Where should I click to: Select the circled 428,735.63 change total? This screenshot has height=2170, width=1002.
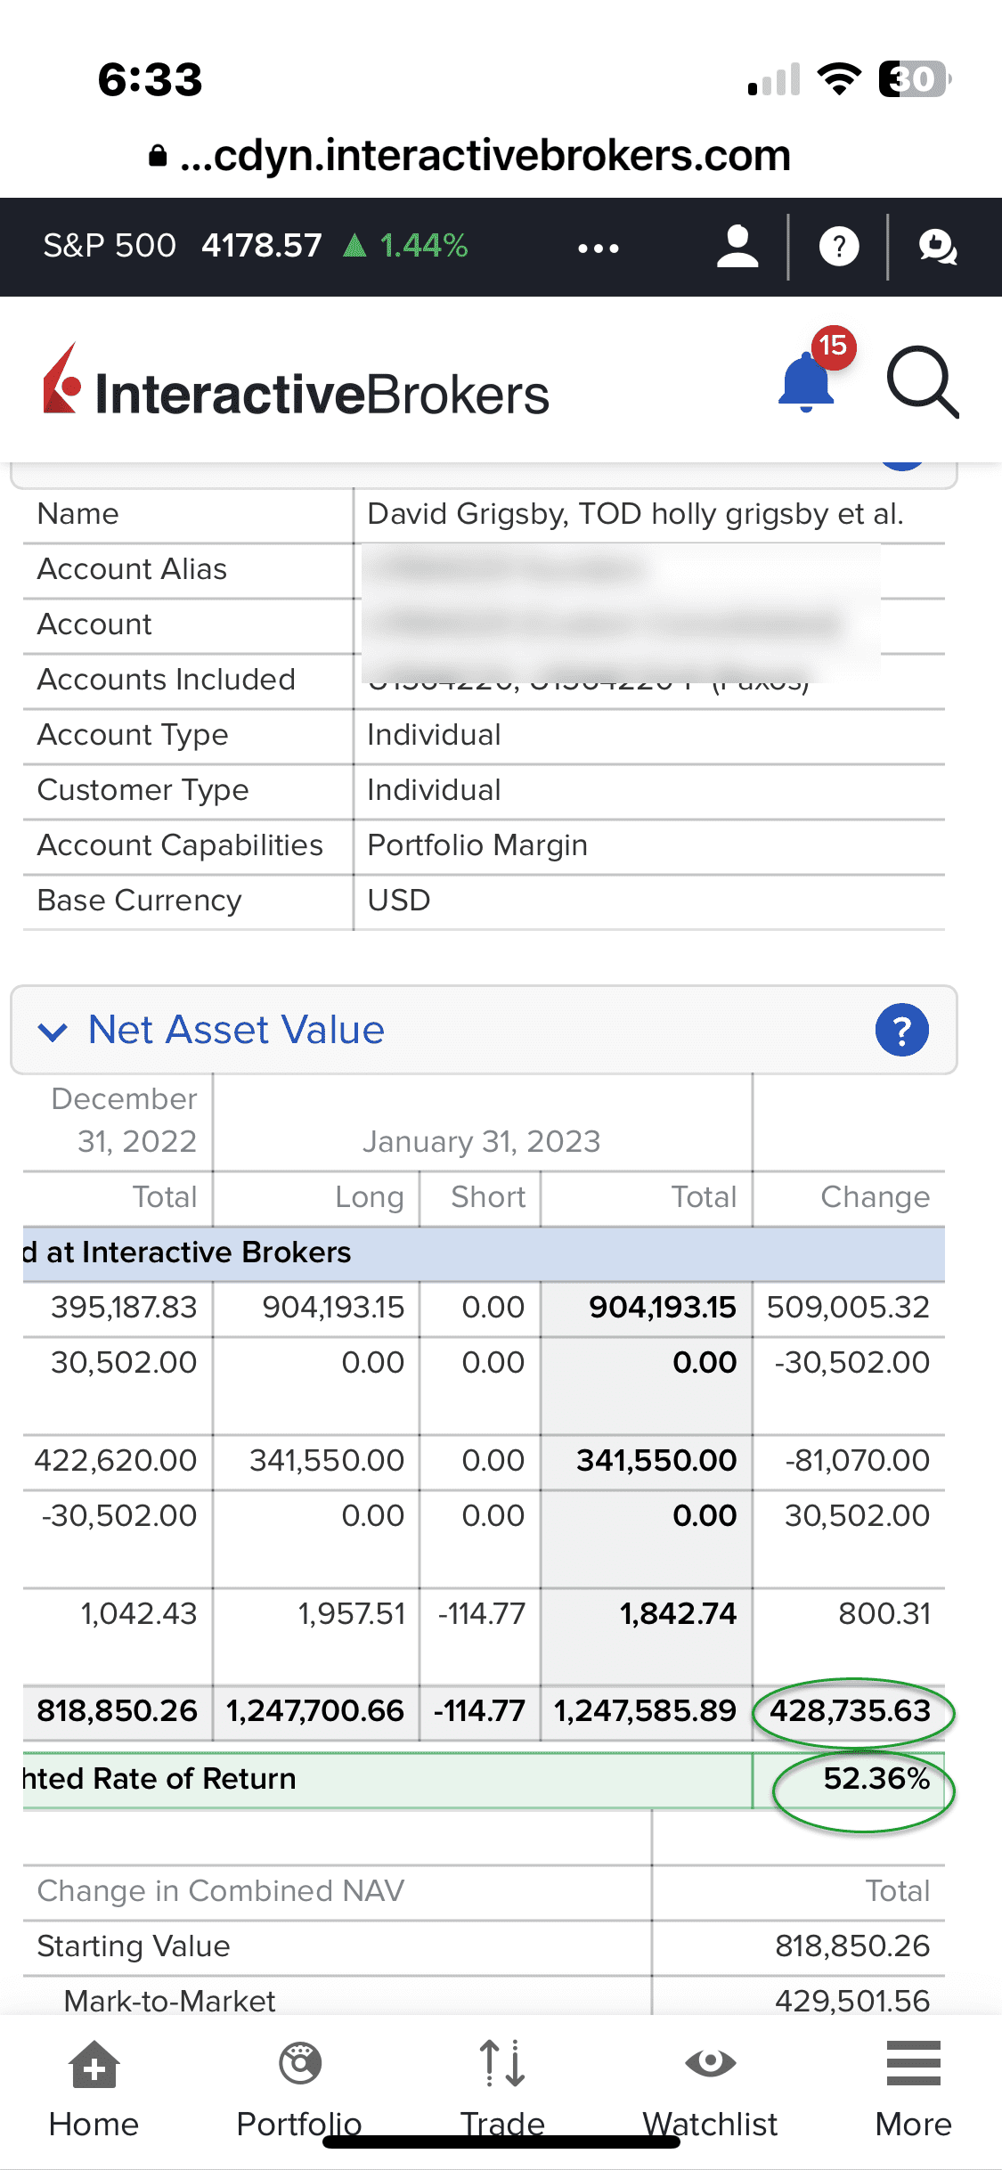(x=850, y=1711)
